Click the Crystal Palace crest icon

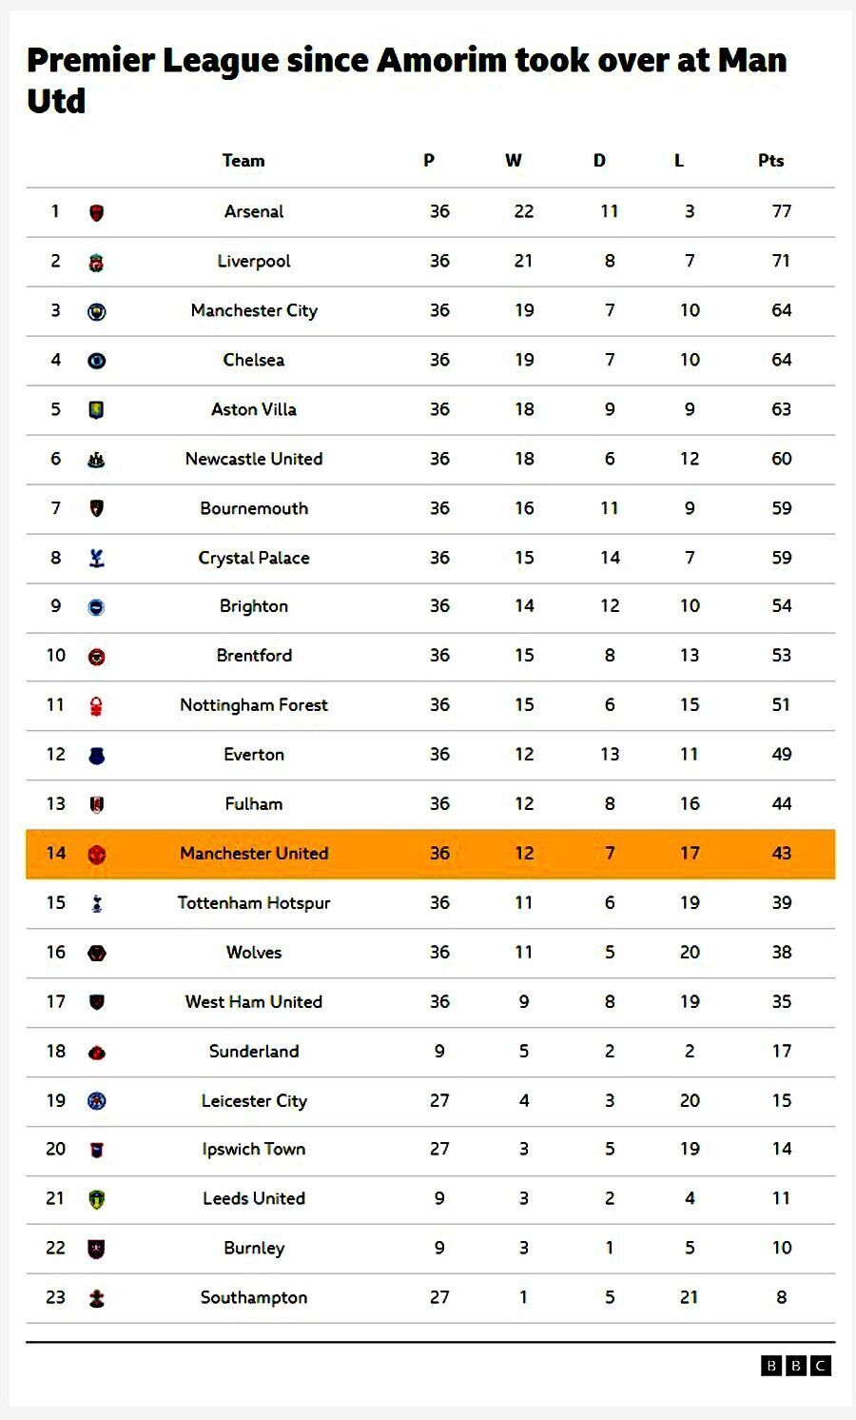tap(96, 559)
